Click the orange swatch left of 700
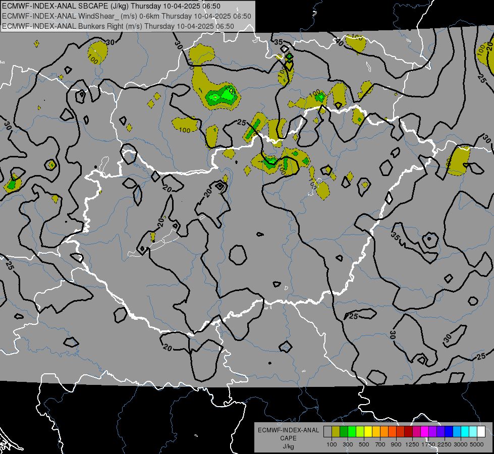Viewport: 494px width, 454px height. pos(385,432)
